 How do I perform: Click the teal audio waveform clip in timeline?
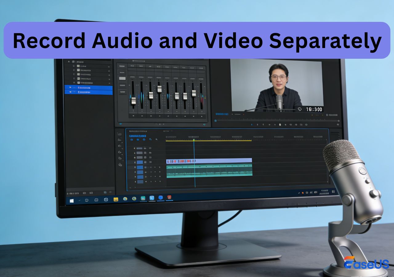coord(209,170)
